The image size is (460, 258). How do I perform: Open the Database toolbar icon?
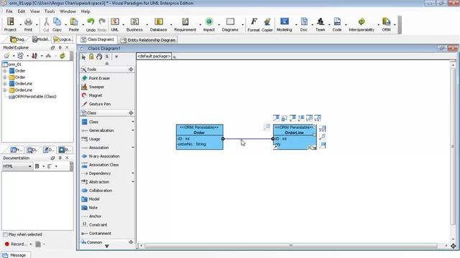(158, 24)
